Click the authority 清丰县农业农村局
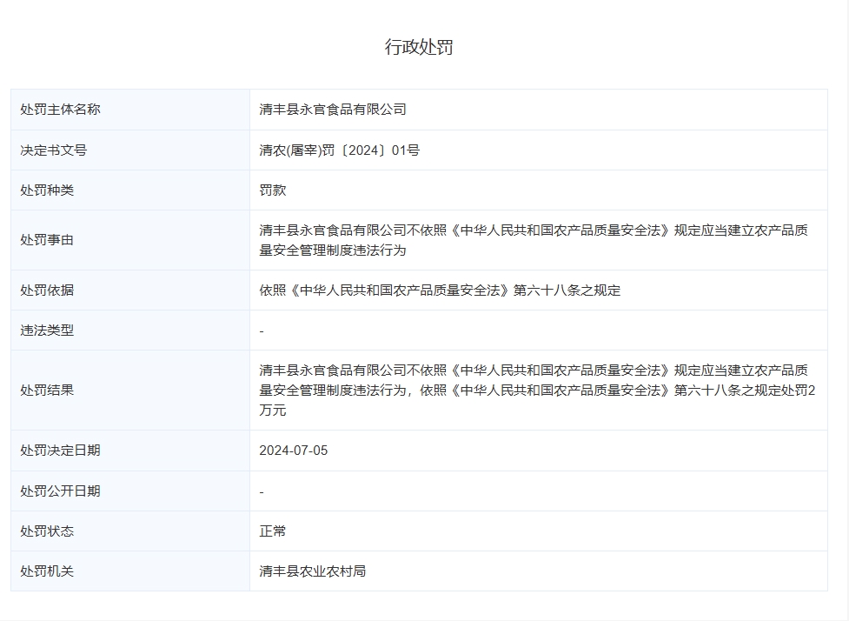Viewport: 849px width, 621px height. [x=313, y=571]
